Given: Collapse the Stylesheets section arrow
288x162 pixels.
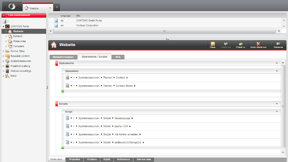Looking at the screenshot, I should click(277, 63).
